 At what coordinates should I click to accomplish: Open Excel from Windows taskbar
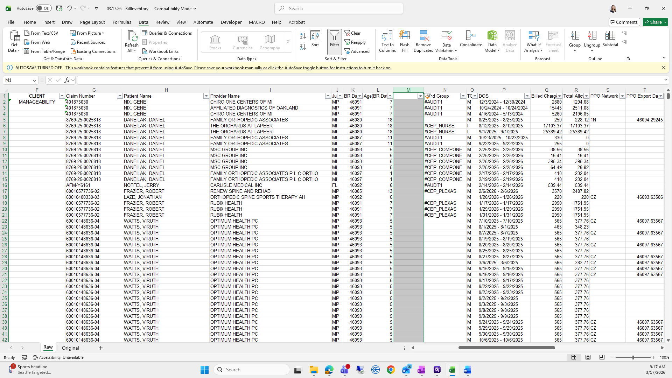pyautogui.click(x=452, y=370)
